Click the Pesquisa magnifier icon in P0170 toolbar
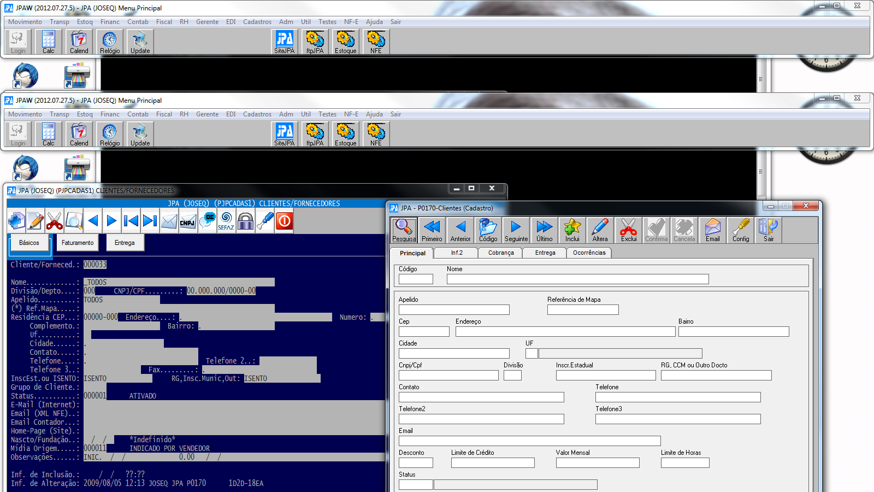Viewport: 874px width, 492px height. [x=404, y=230]
